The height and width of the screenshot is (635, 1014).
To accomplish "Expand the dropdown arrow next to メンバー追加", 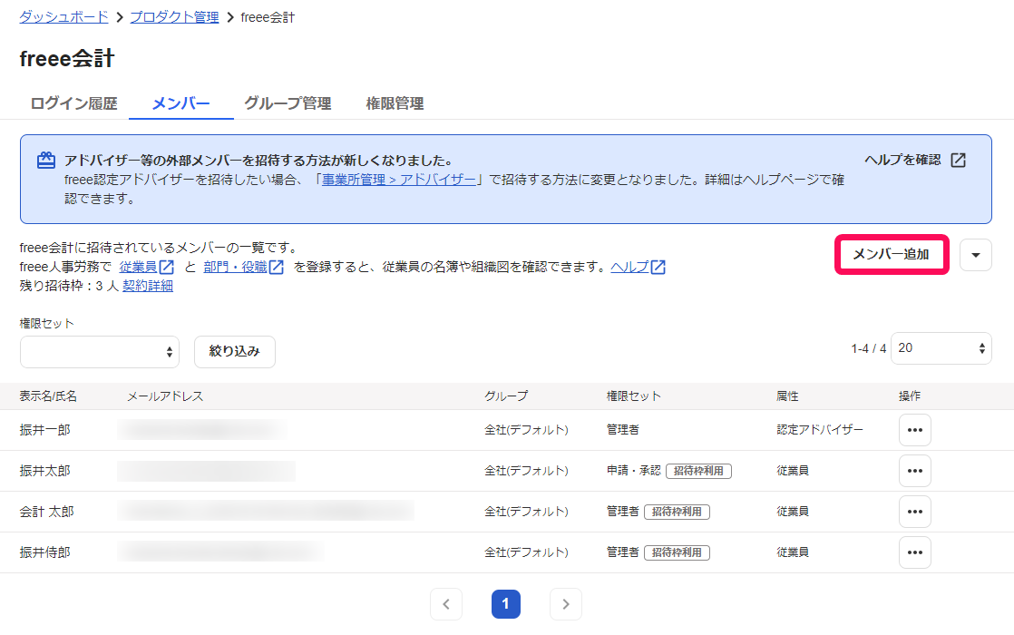I will click(x=976, y=255).
